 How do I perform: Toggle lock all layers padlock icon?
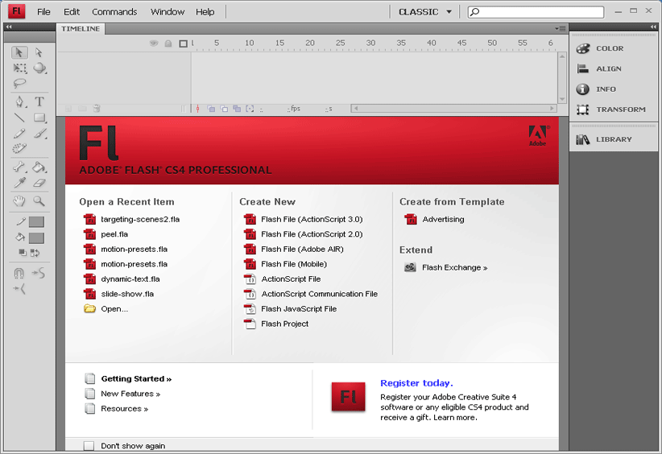click(168, 43)
